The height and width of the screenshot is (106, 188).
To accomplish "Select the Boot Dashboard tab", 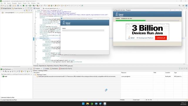I will pos(6,69).
